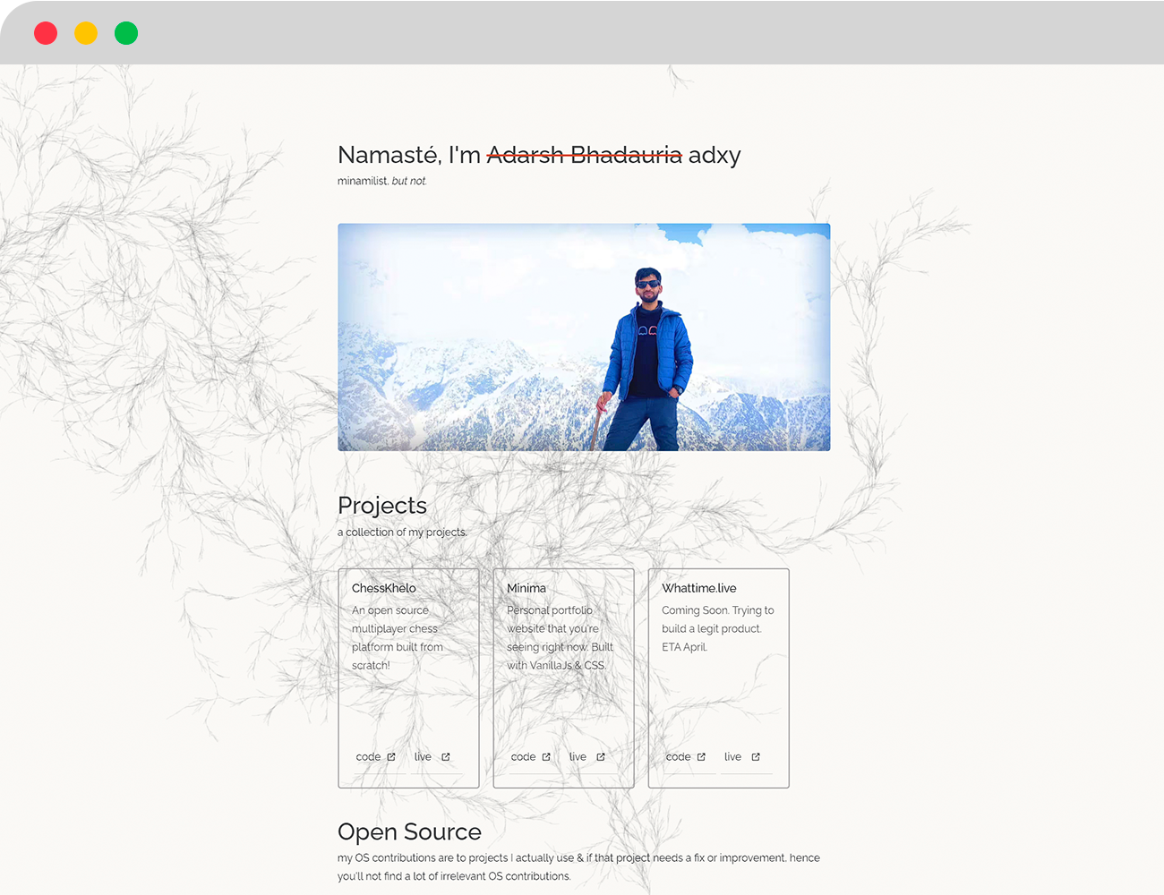
Task: Click the Projects heading
Action: (382, 506)
